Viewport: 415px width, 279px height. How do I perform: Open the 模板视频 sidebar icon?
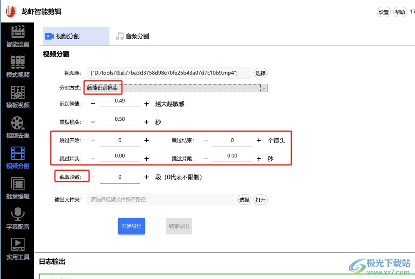coord(17,93)
